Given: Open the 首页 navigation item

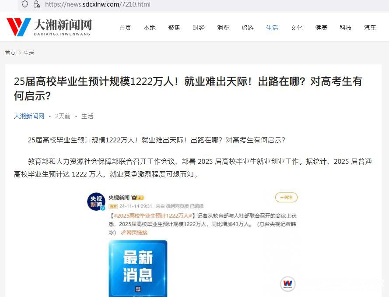Looking at the screenshot, I should pos(125,28).
